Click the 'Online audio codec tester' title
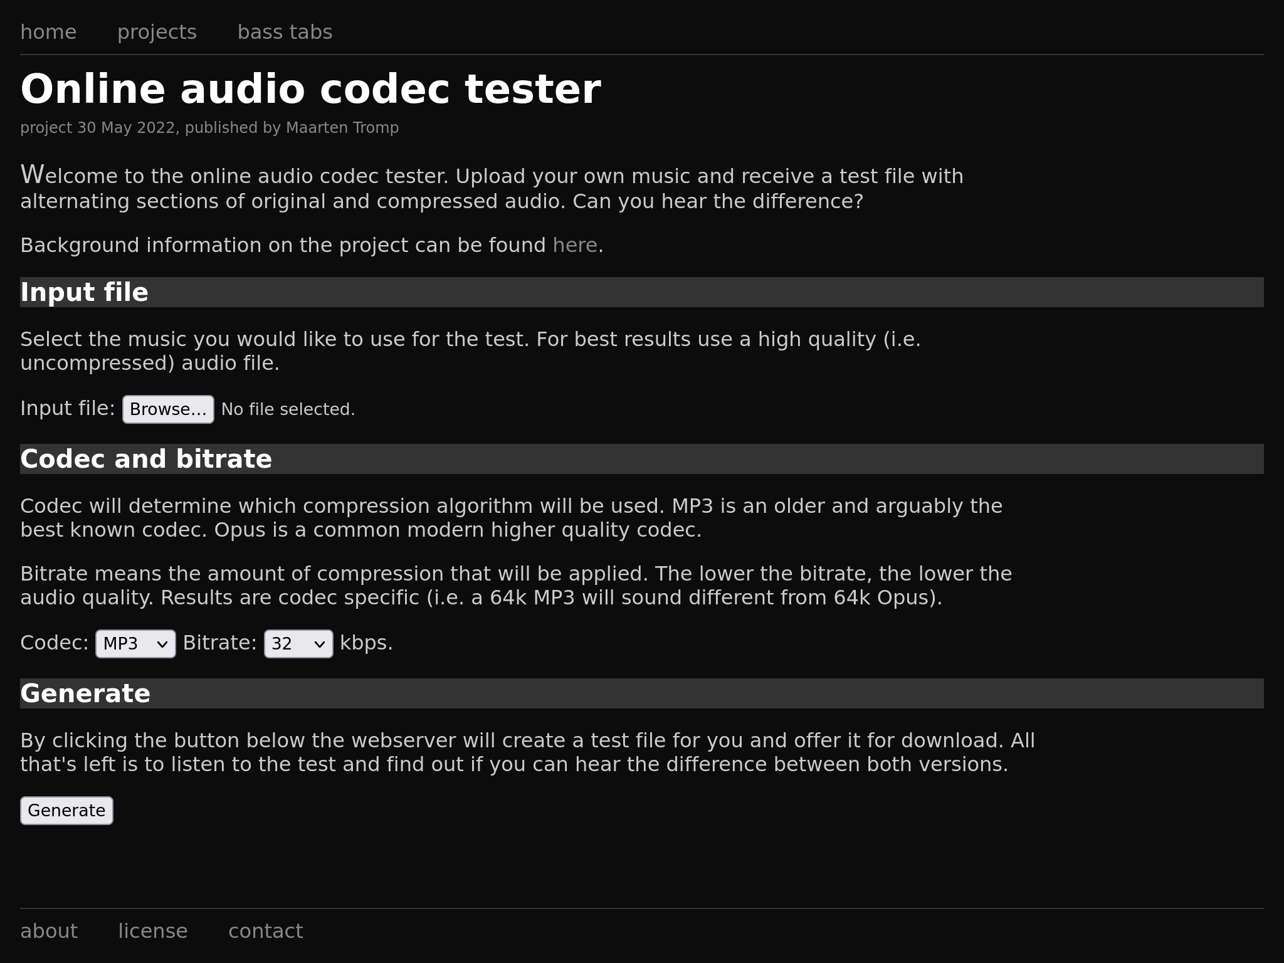The height and width of the screenshot is (963, 1284). click(310, 89)
